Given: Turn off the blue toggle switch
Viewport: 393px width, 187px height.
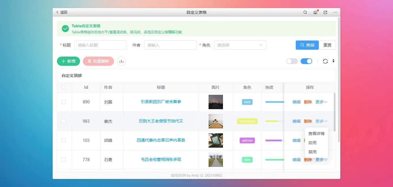Looking at the screenshot, I should [x=306, y=61].
